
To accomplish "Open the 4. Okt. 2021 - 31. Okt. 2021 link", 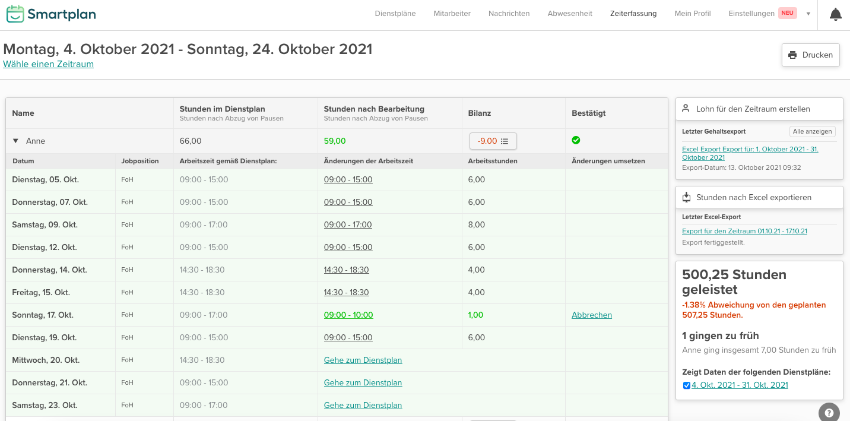I will coord(740,385).
